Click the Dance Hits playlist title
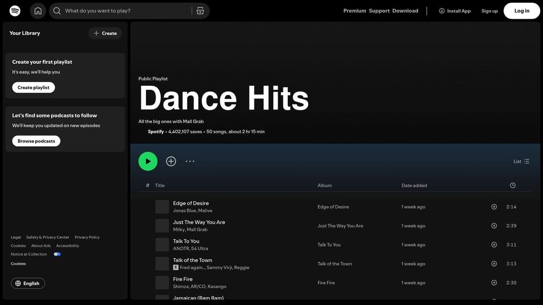 (224, 98)
